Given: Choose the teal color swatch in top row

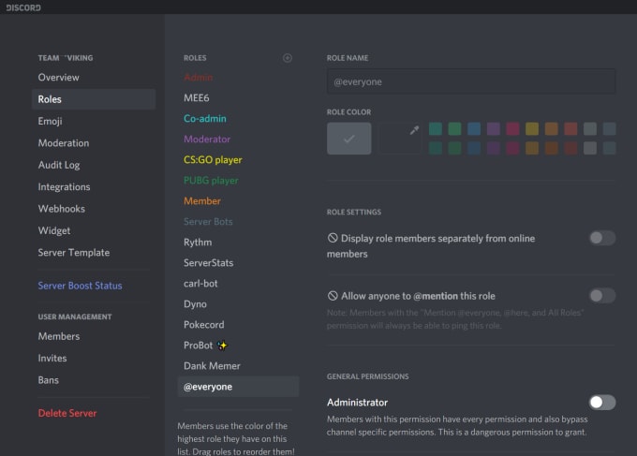Looking at the screenshot, I should (x=436, y=129).
